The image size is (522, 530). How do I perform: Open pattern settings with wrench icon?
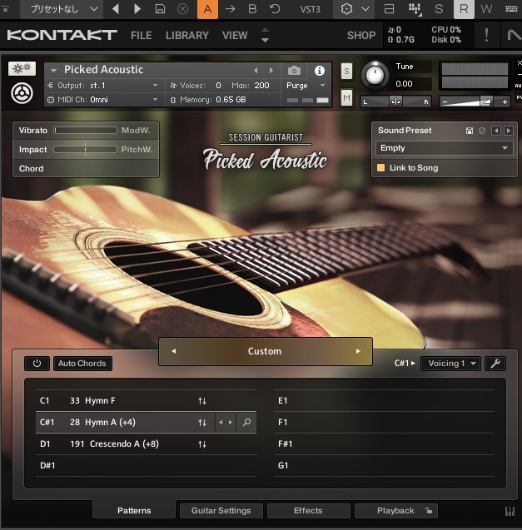pyautogui.click(x=495, y=364)
